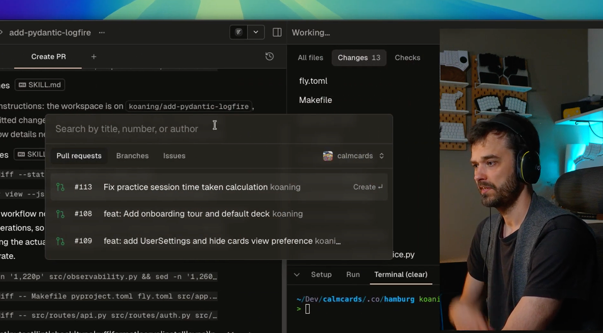The height and width of the screenshot is (333, 603).
Task: Click the Create button on PR #113 row
Action: pos(368,187)
